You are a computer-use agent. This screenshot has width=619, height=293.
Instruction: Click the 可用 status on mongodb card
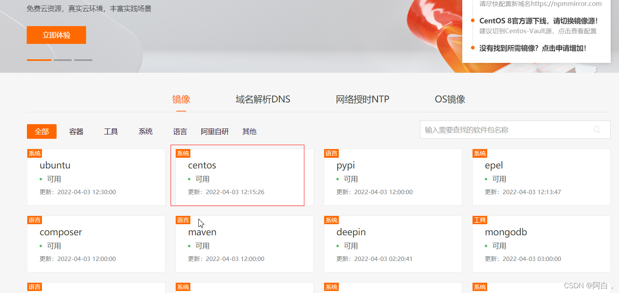499,246
